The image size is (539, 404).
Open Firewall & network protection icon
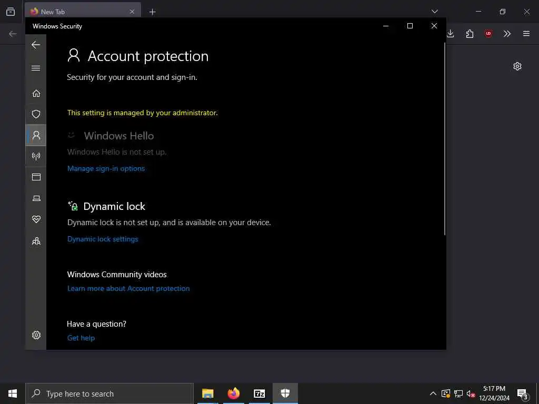[36, 156]
